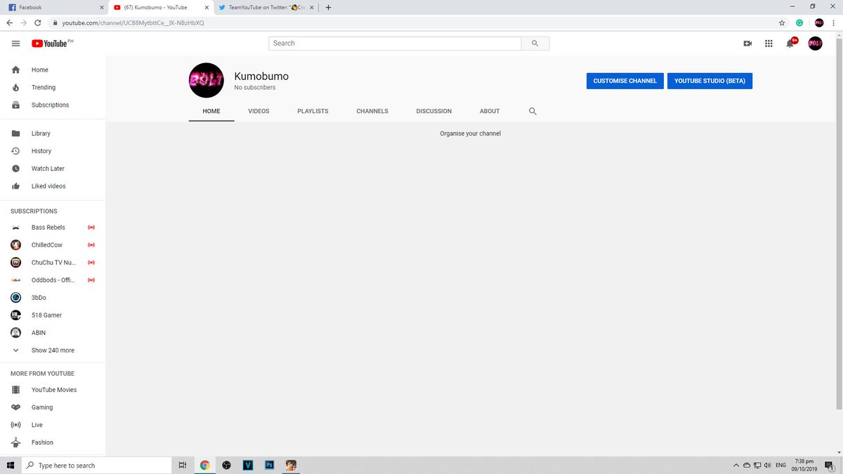
Task: Open Photoshop from the taskbar
Action: [x=269, y=466]
